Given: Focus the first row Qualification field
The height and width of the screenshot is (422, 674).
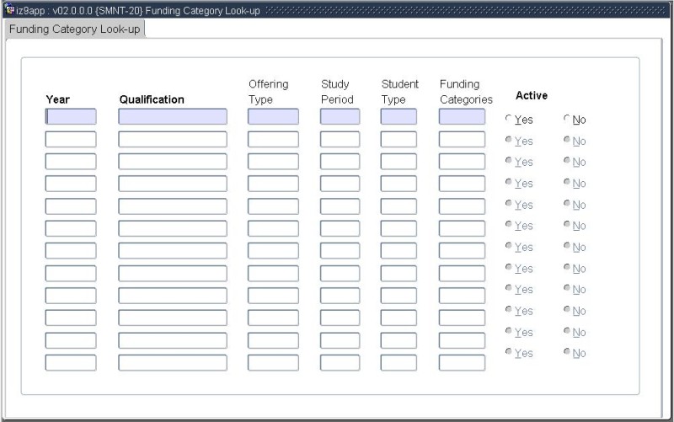Looking at the screenshot, I should point(173,117).
